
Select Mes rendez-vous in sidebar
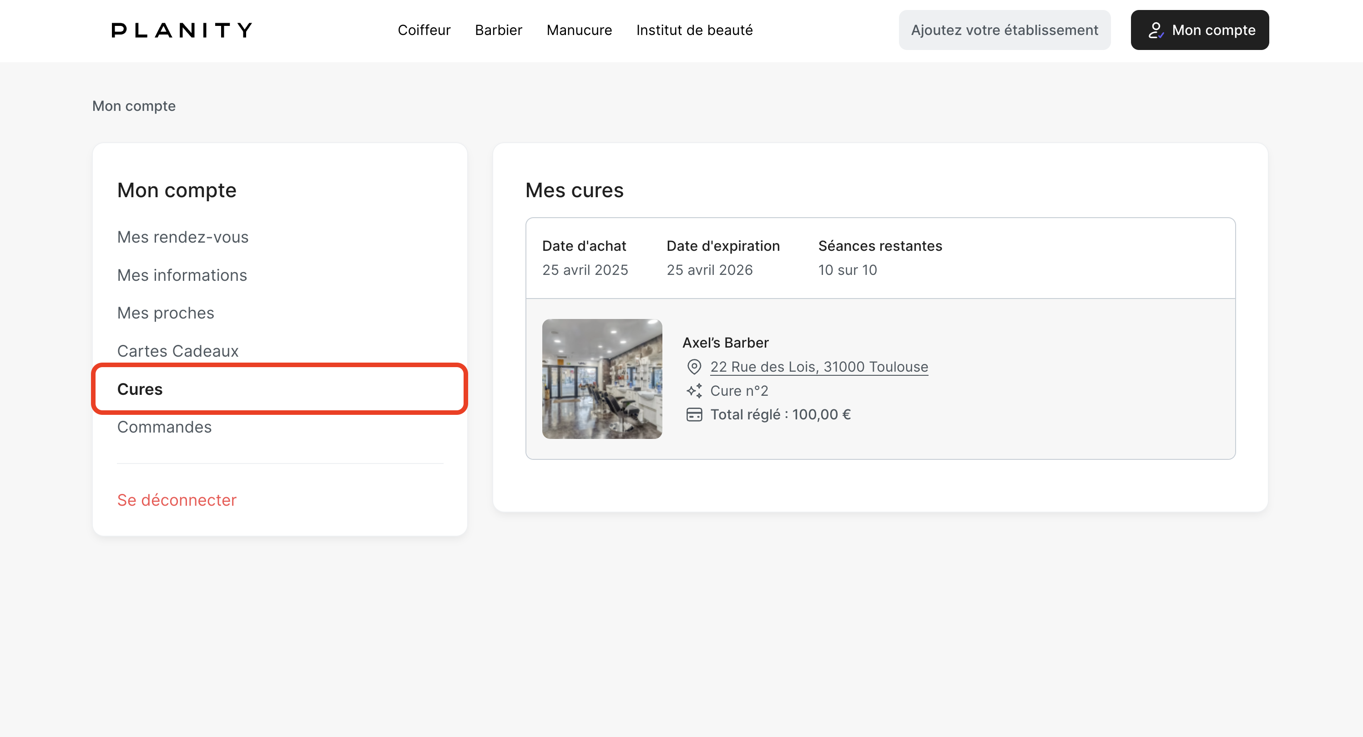tap(182, 237)
